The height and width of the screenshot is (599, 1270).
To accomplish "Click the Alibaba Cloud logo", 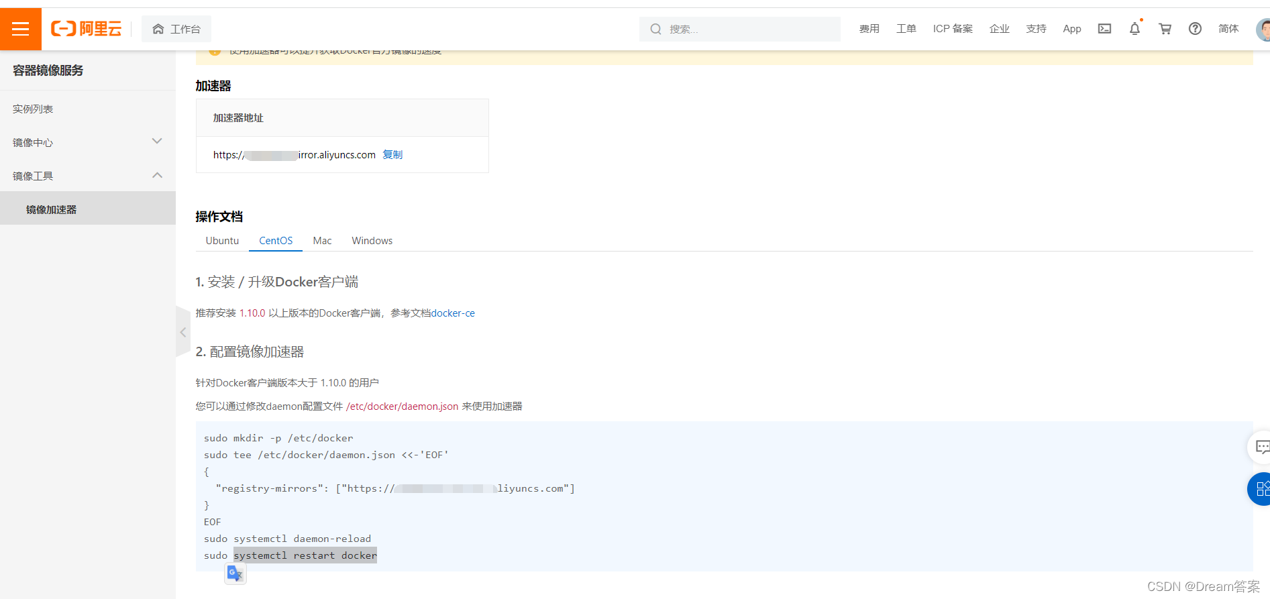I will [87, 29].
